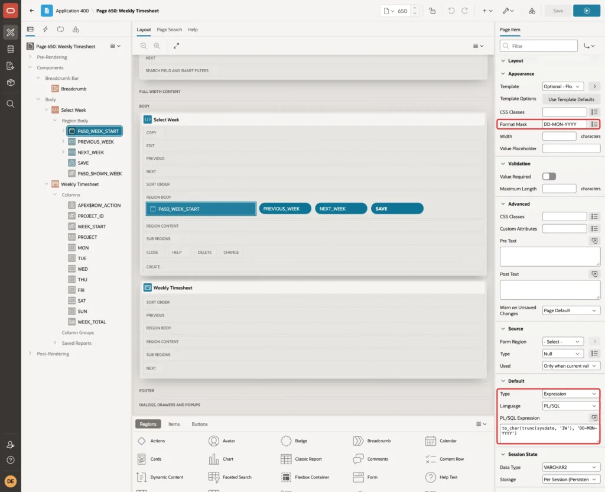Open the Session State Data Type dropdown
605x492 pixels.
(x=571, y=467)
